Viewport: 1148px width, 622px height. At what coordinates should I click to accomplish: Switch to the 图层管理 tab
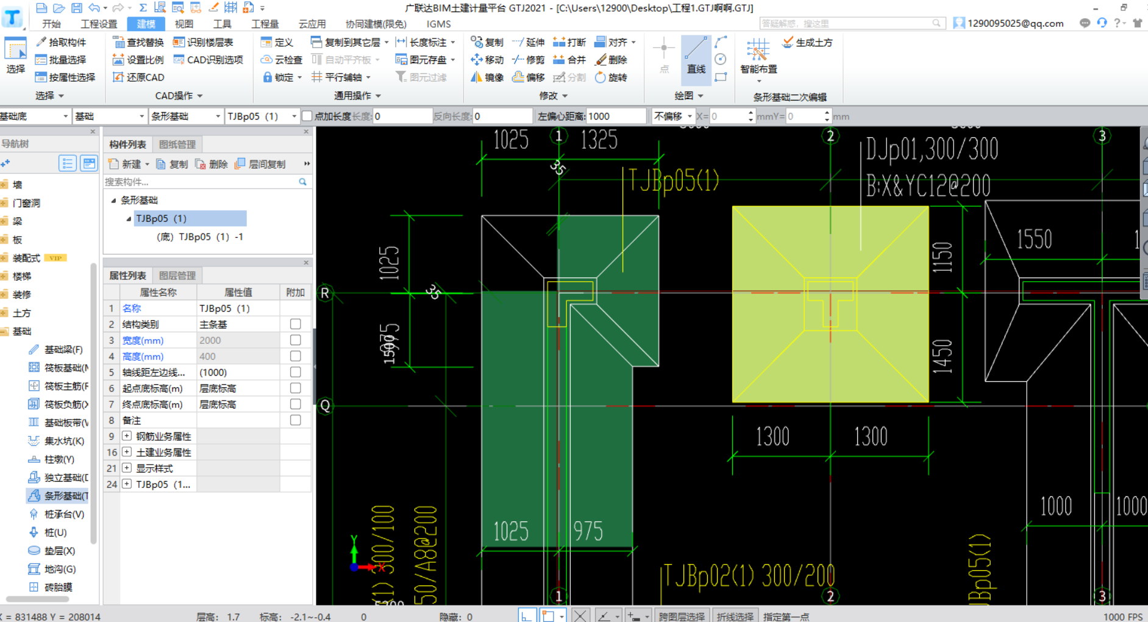coord(177,276)
